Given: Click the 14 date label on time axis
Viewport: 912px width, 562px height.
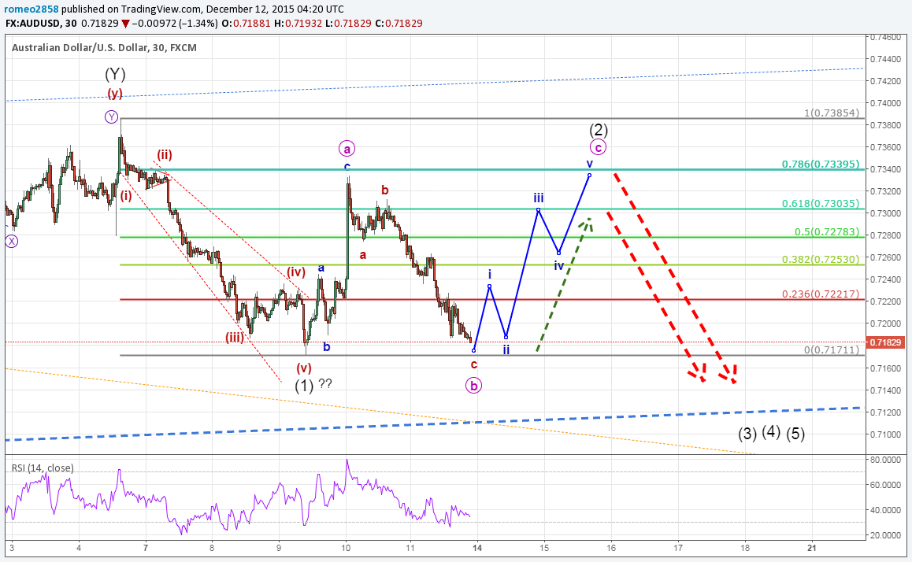Looking at the screenshot, I should [x=477, y=548].
